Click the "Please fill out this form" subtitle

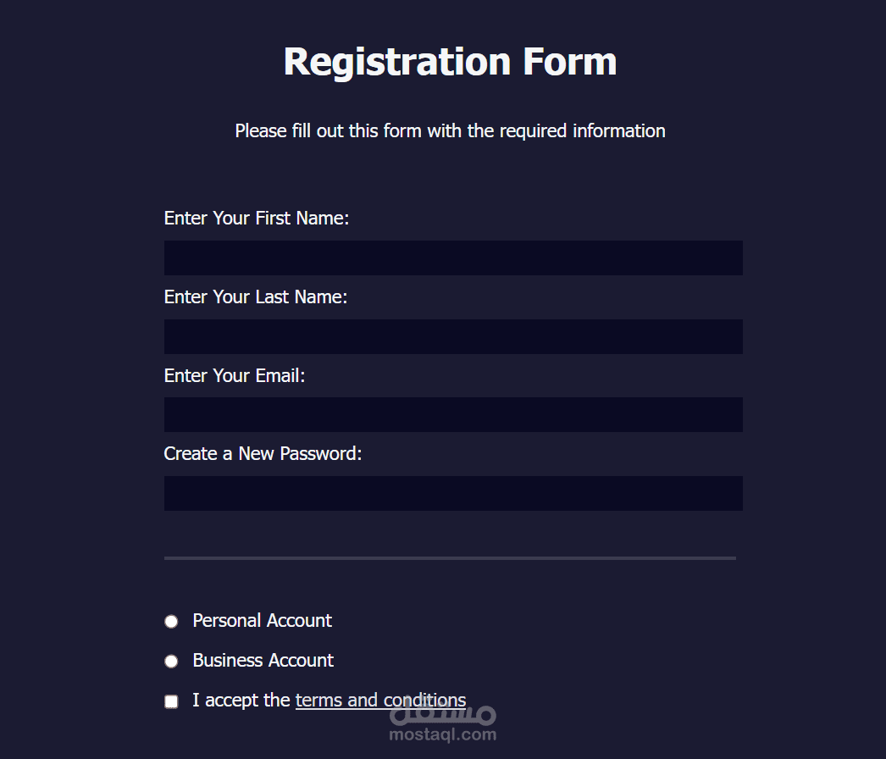pyautogui.click(x=450, y=131)
